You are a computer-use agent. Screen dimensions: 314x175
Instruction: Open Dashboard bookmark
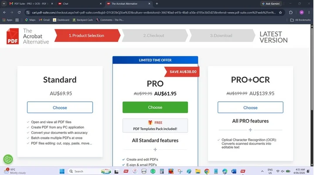pyautogui.click(x=61, y=20)
